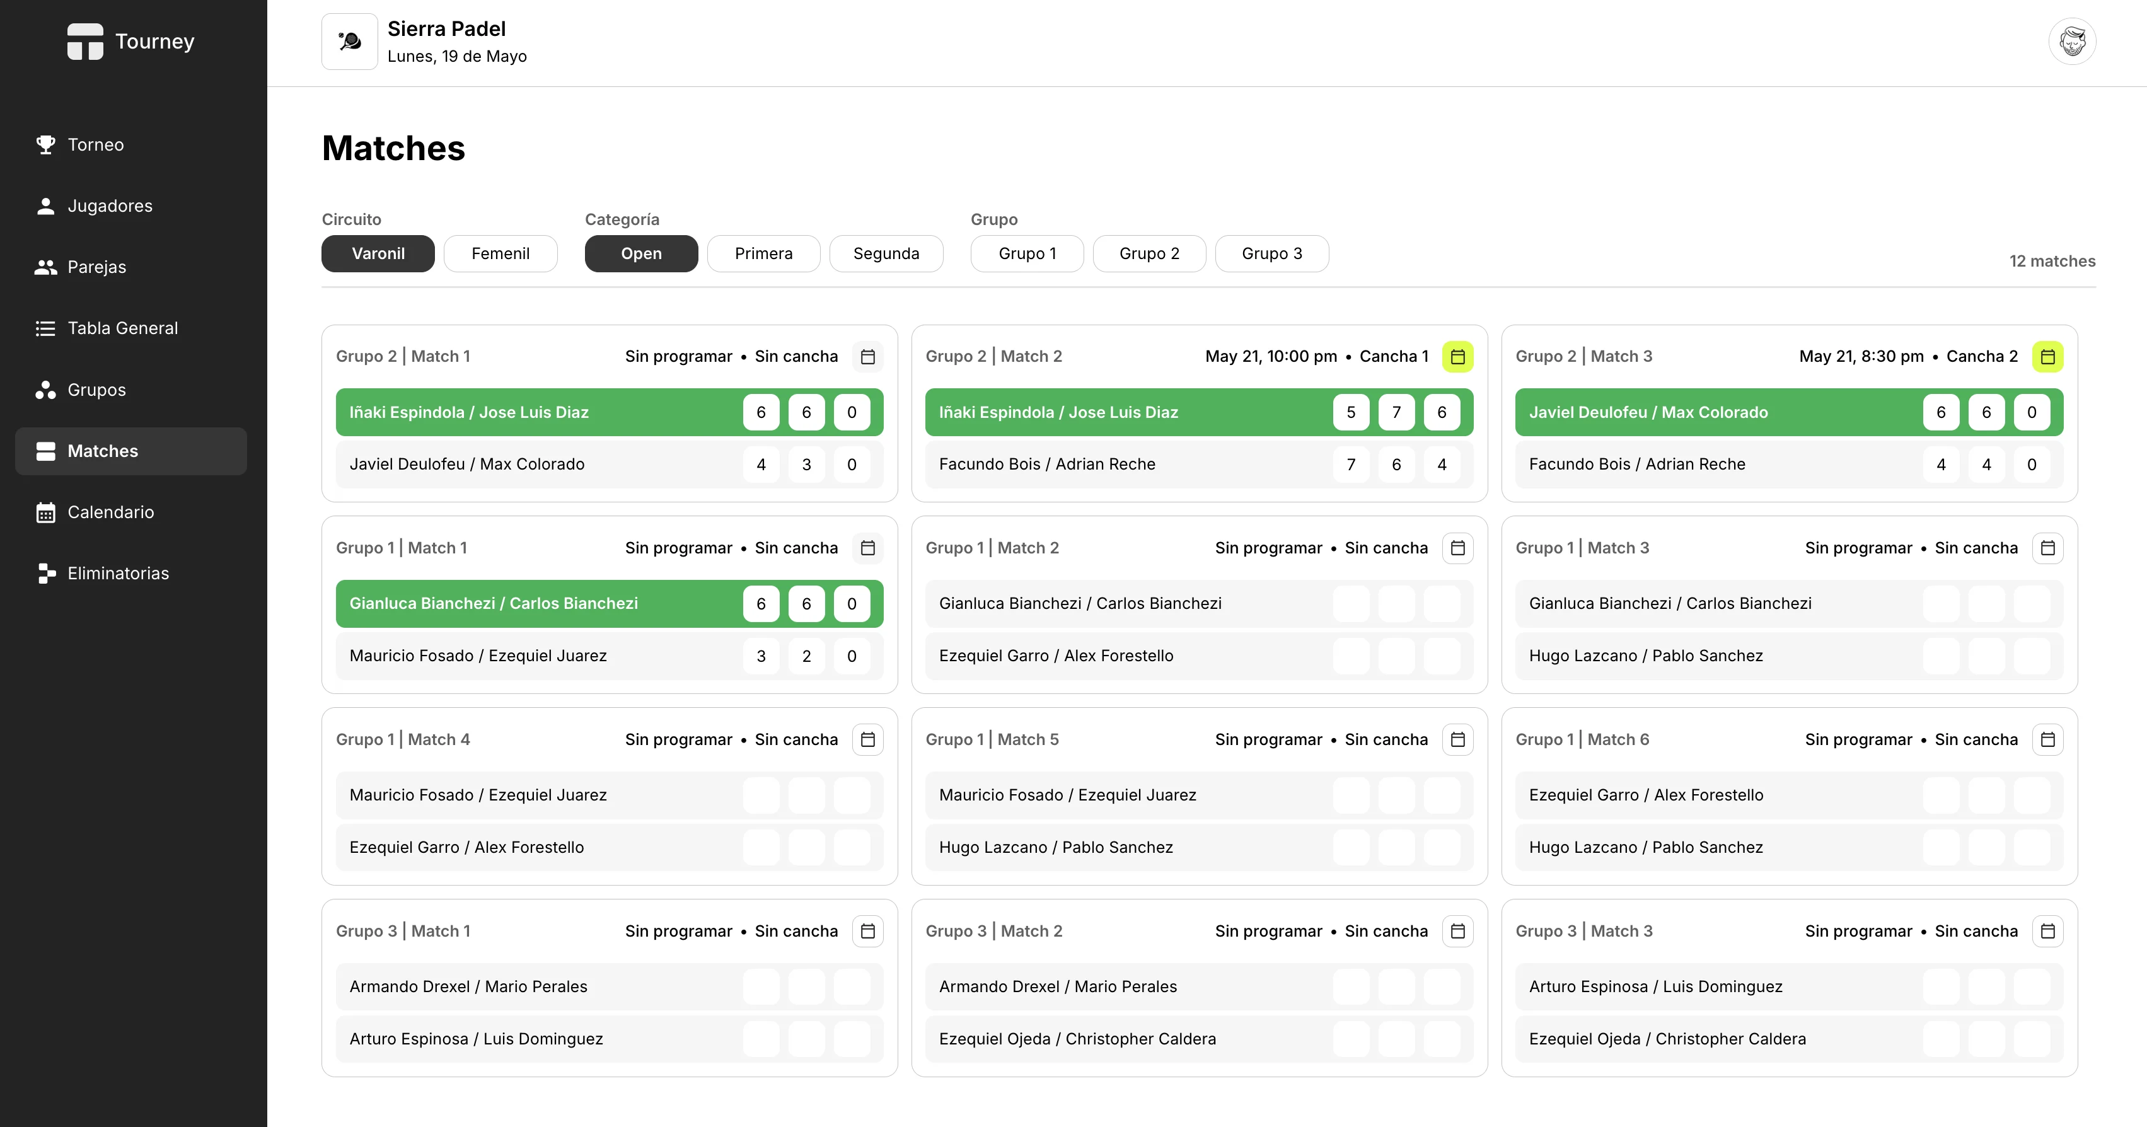Open the Sierra Padel club logo
This screenshot has width=2147, height=1127.
pyautogui.click(x=349, y=41)
